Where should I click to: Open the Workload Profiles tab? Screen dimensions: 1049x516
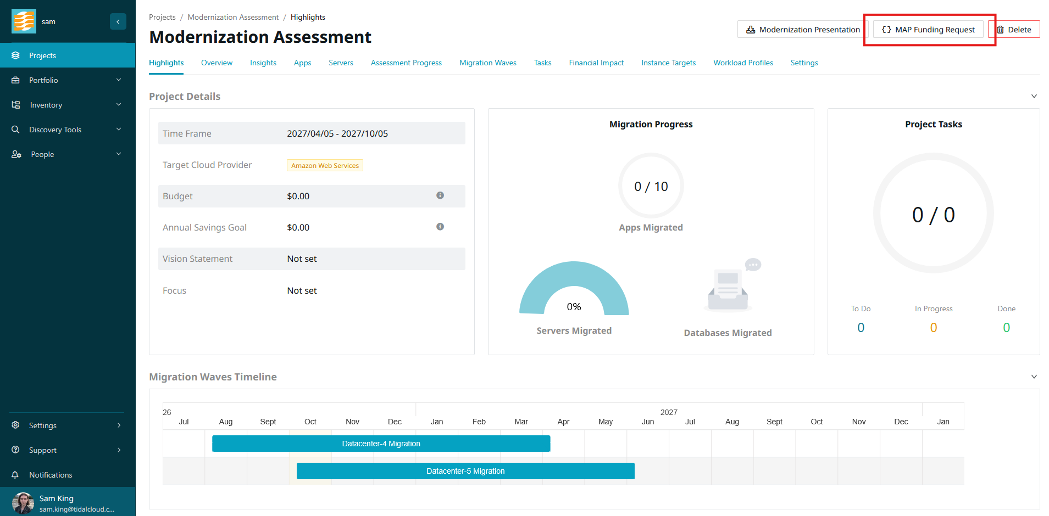click(x=743, y=63)
